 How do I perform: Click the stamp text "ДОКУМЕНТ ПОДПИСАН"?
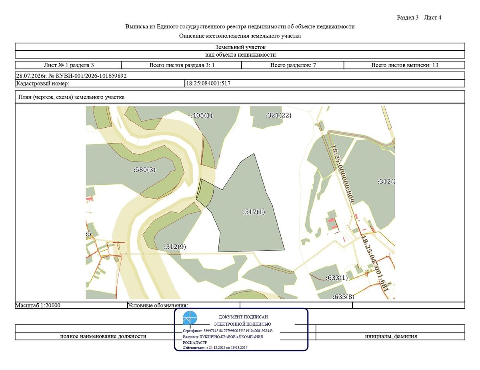click(243, 317)
